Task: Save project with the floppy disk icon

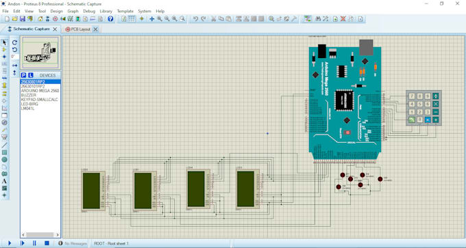Action: [23, 19]
